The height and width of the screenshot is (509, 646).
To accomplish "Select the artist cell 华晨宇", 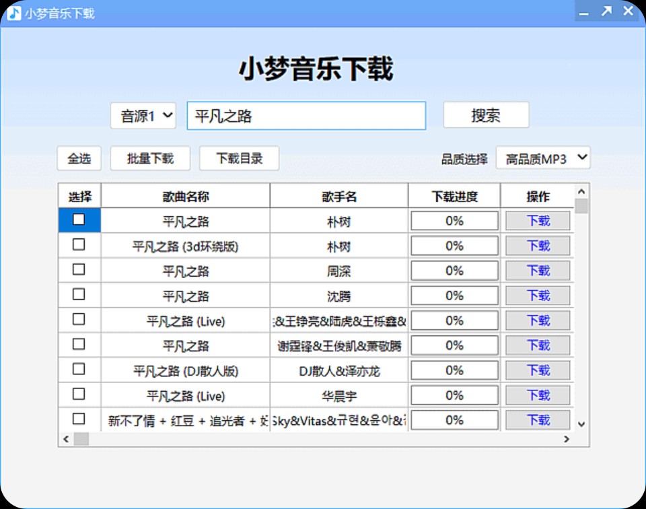I will click(339, 396).
